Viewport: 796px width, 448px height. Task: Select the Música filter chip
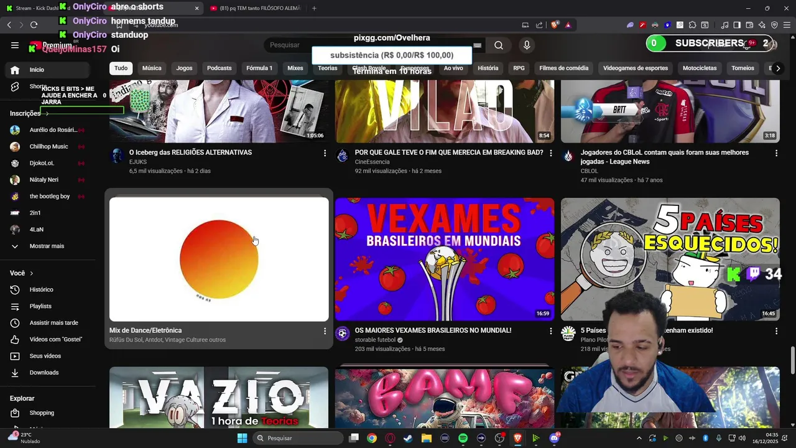pos(152,68)
